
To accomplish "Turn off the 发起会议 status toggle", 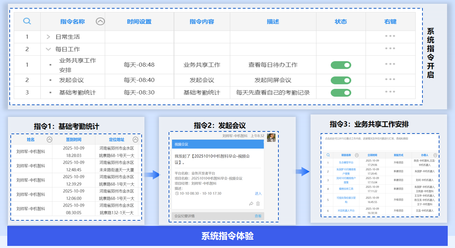I will click(x=341, y=80).
